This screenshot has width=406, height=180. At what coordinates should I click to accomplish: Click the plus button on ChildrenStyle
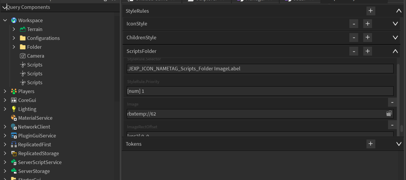(x=367, y=38)
